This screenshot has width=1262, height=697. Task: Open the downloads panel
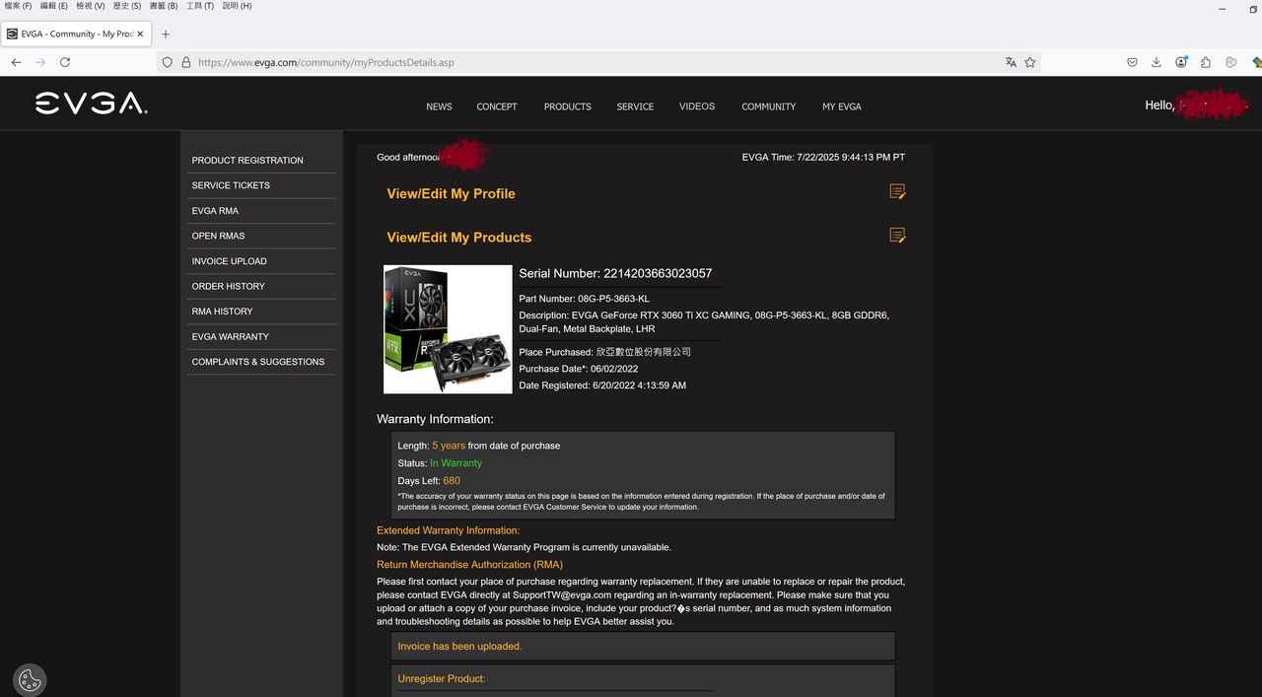pyautogui.click(x=1157, y=62)
